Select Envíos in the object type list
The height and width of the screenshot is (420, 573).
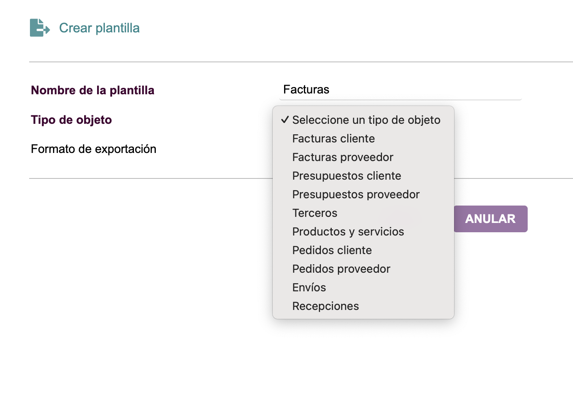363,287
